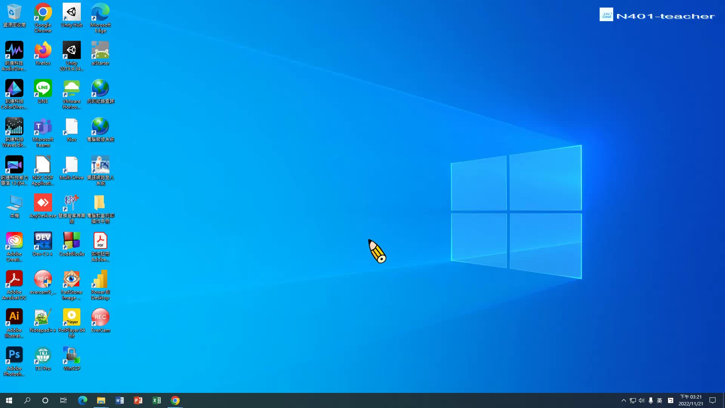Select the TANet 網路登入系統 desktop icon
725x408 pixels.
100,171
